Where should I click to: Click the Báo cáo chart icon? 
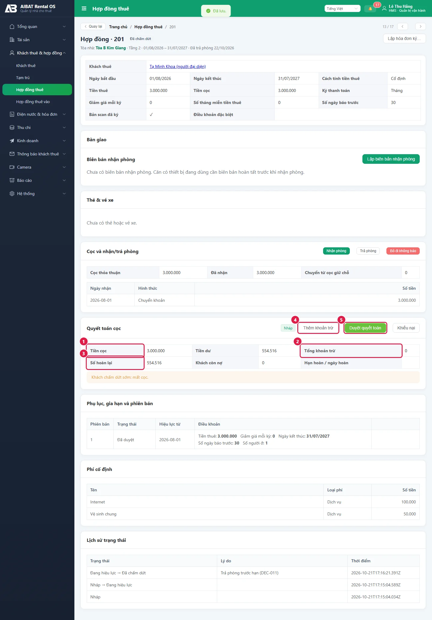pos(12,180)
